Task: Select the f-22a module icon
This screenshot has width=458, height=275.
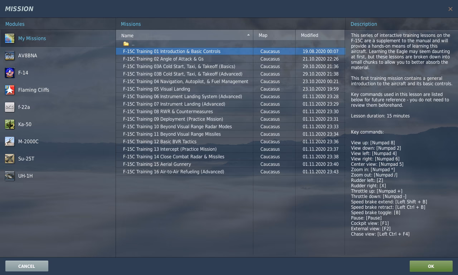Action: (10, 107)
